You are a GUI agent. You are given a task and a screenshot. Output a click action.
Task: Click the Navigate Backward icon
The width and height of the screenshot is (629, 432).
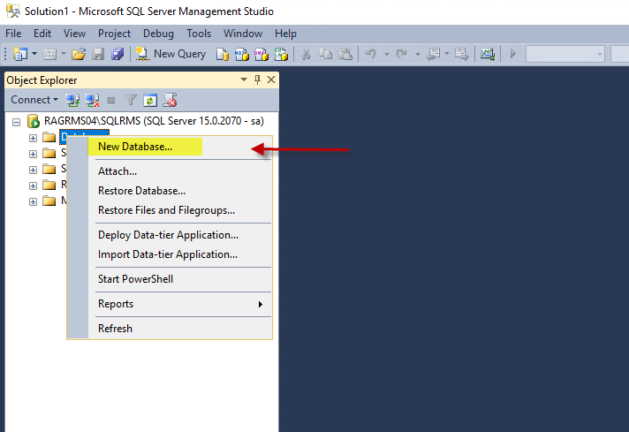pos(433,54)
